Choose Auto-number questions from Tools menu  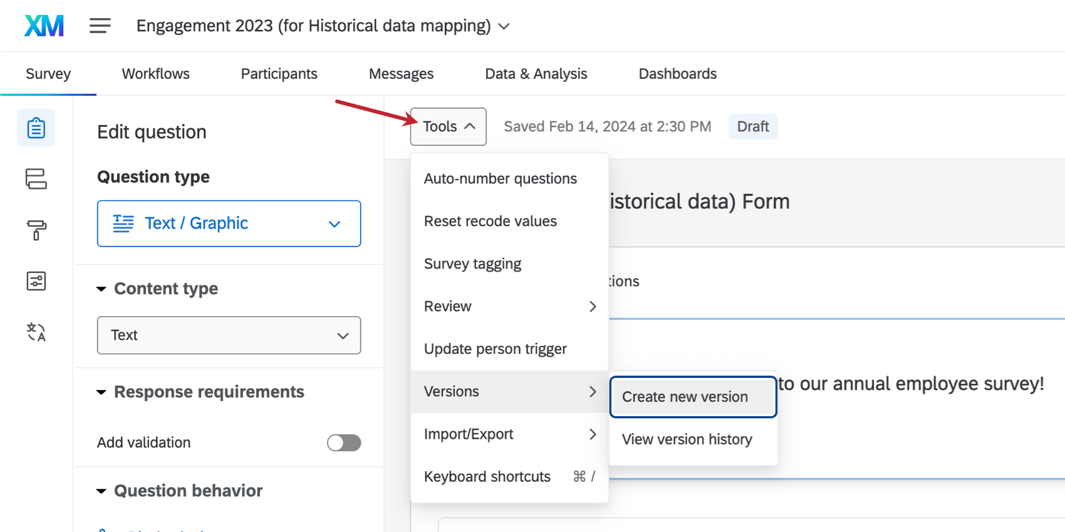[500, 178]
